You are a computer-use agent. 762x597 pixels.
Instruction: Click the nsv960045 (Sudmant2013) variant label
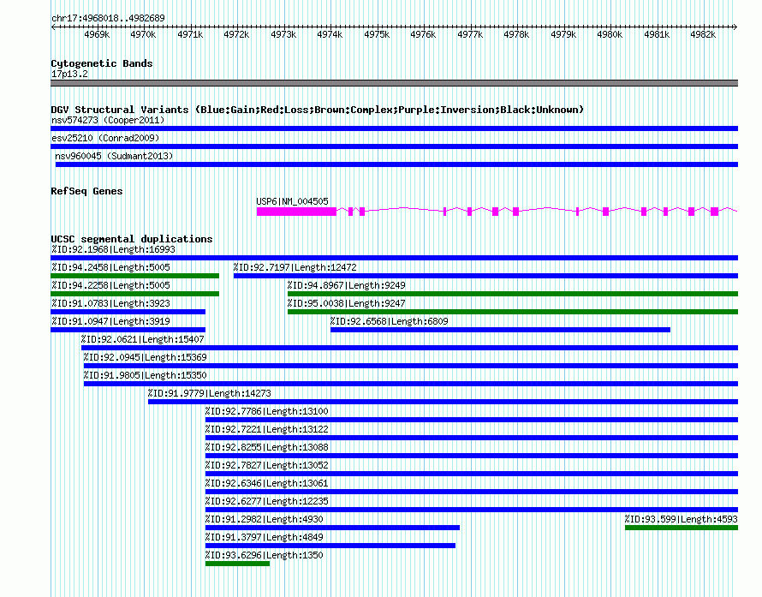114,156
